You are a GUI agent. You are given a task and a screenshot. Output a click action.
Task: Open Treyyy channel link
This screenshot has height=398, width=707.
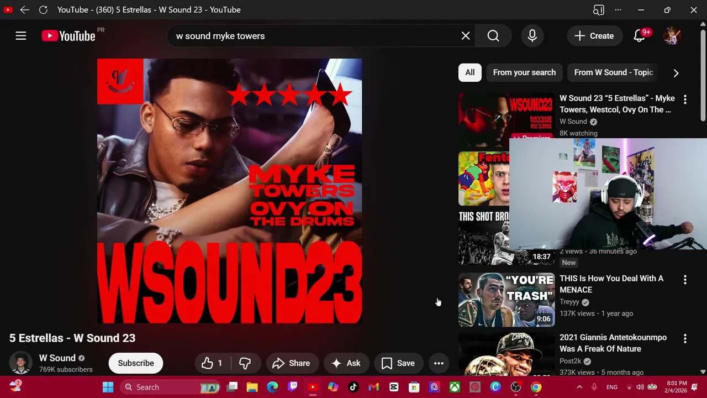(x=569, y=302)
